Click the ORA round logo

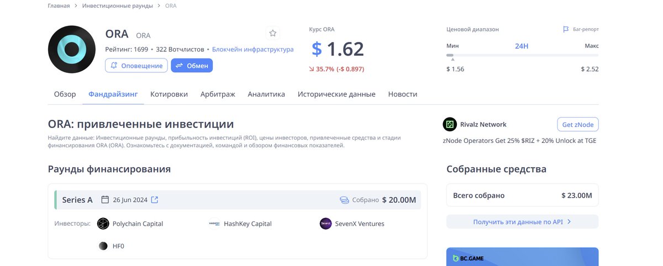tap(72, 49)
